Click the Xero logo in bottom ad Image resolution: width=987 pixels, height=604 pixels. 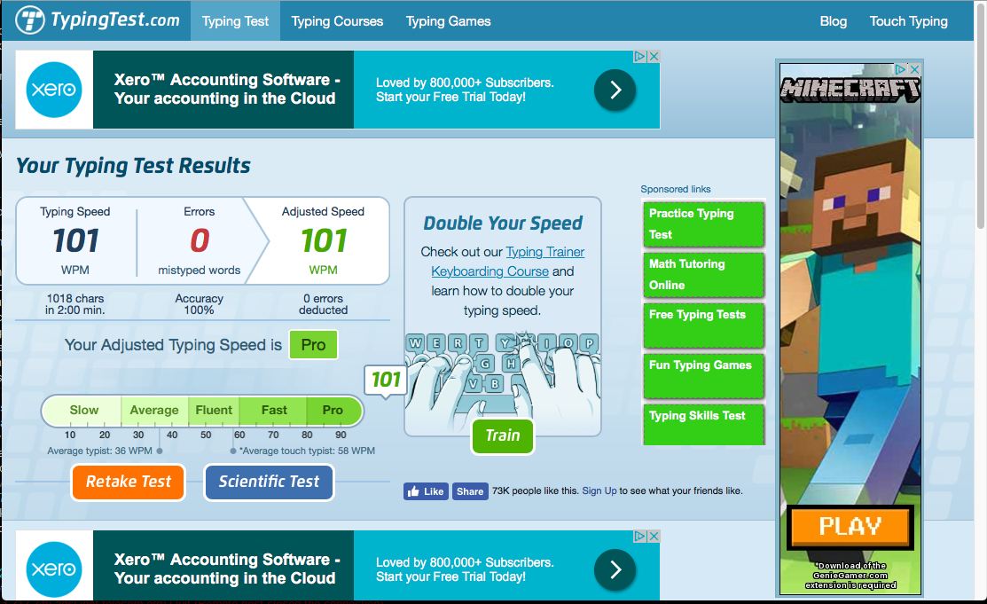pos(54,569)
